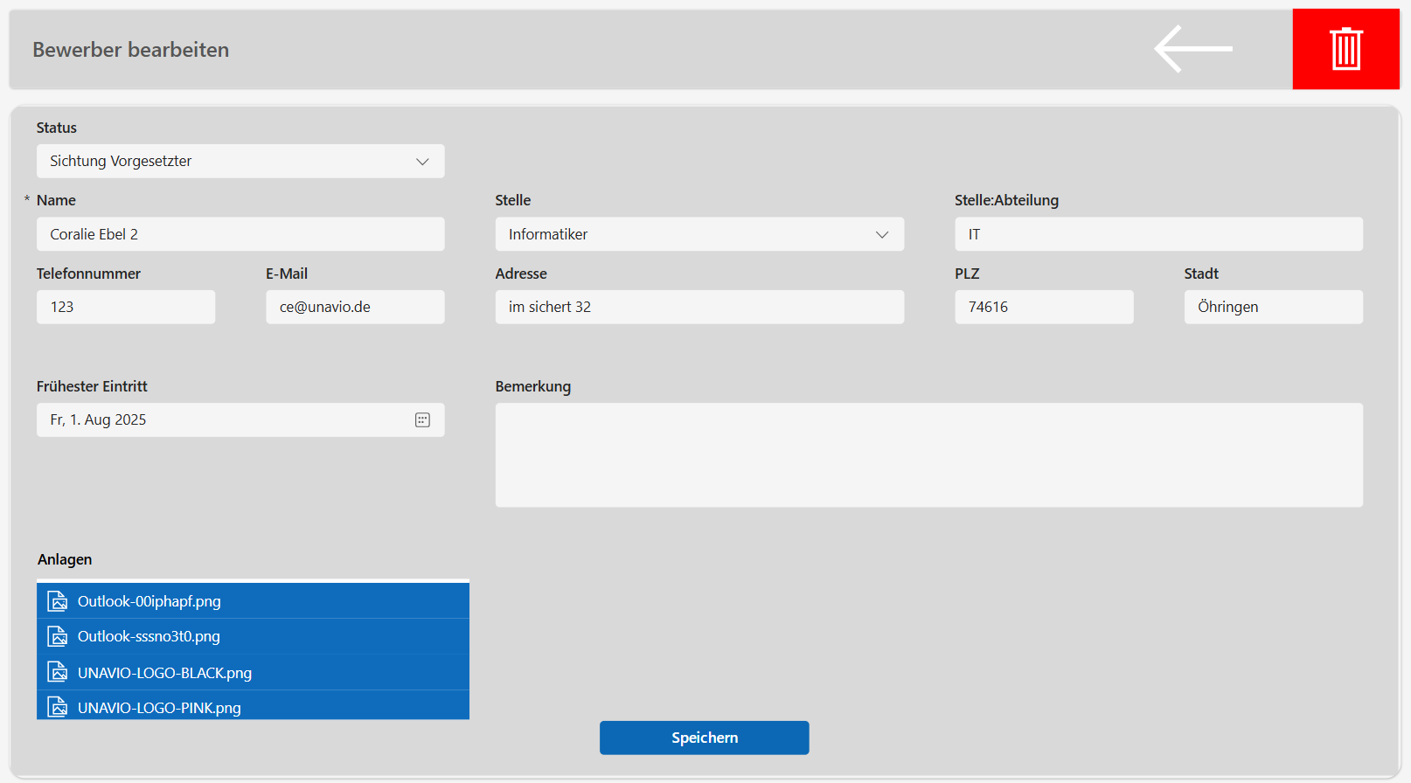1411x783 pixels.
Task: Expand the Status dropdown chevron
Action: click(x=422, y=162)
